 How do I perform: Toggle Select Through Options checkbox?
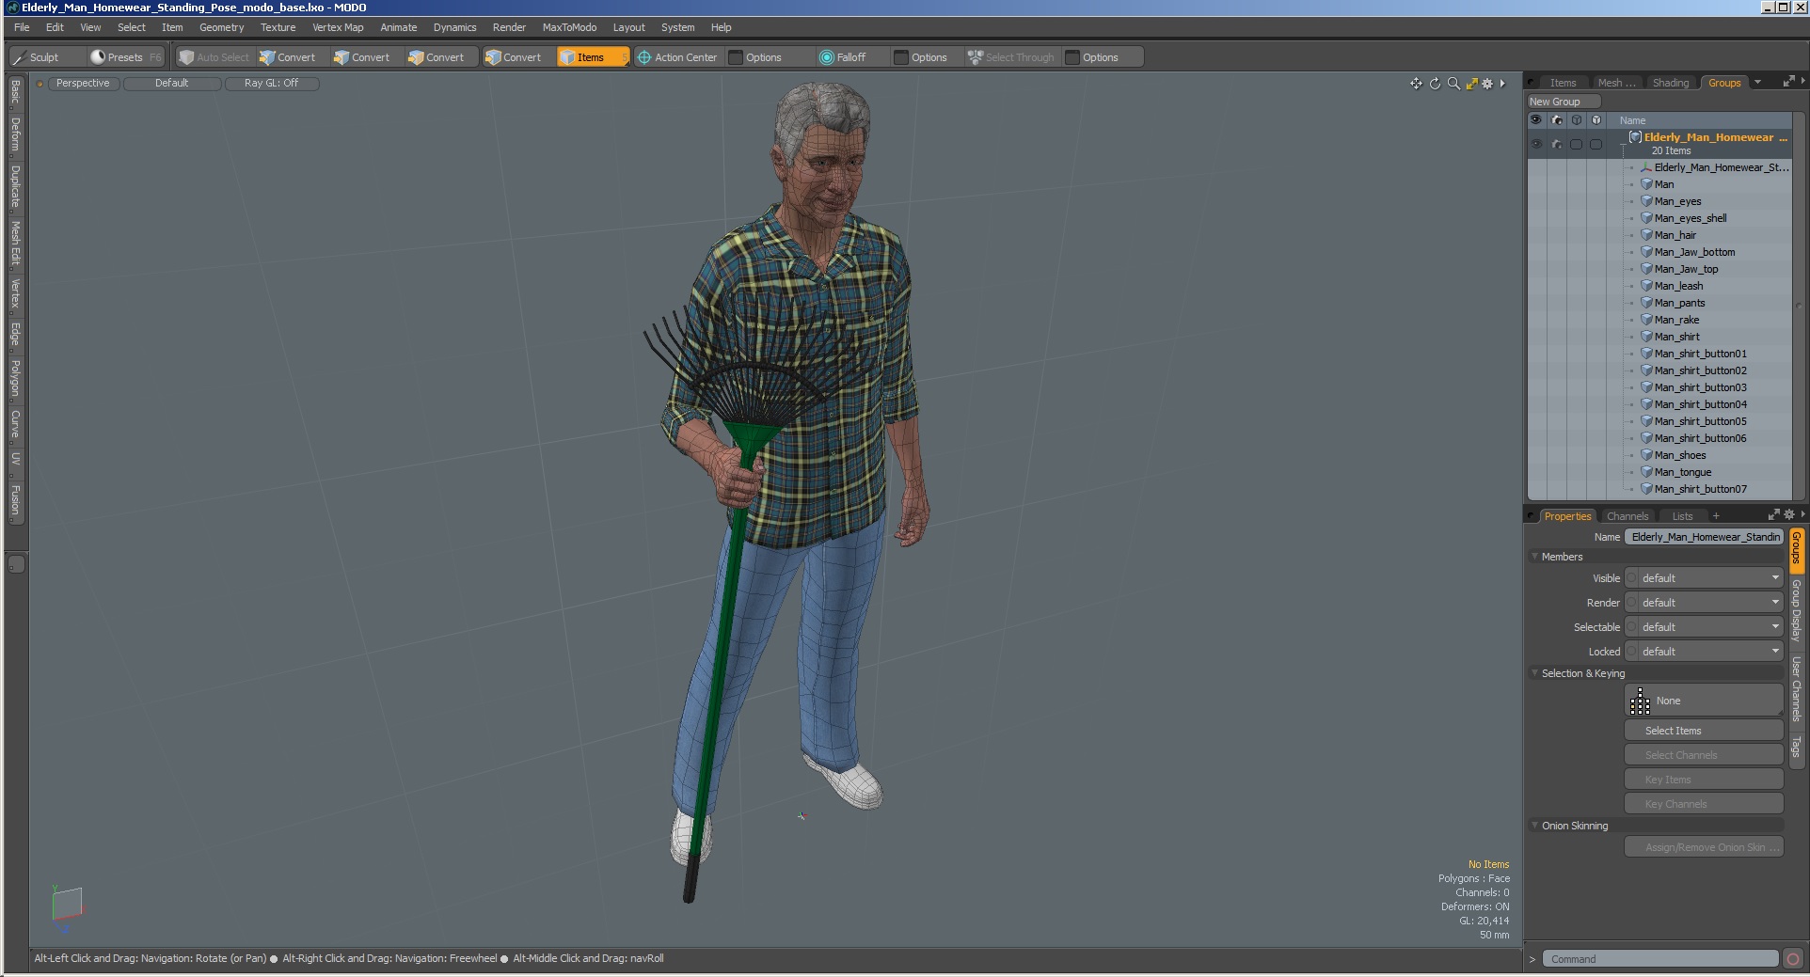(1072, 57)
